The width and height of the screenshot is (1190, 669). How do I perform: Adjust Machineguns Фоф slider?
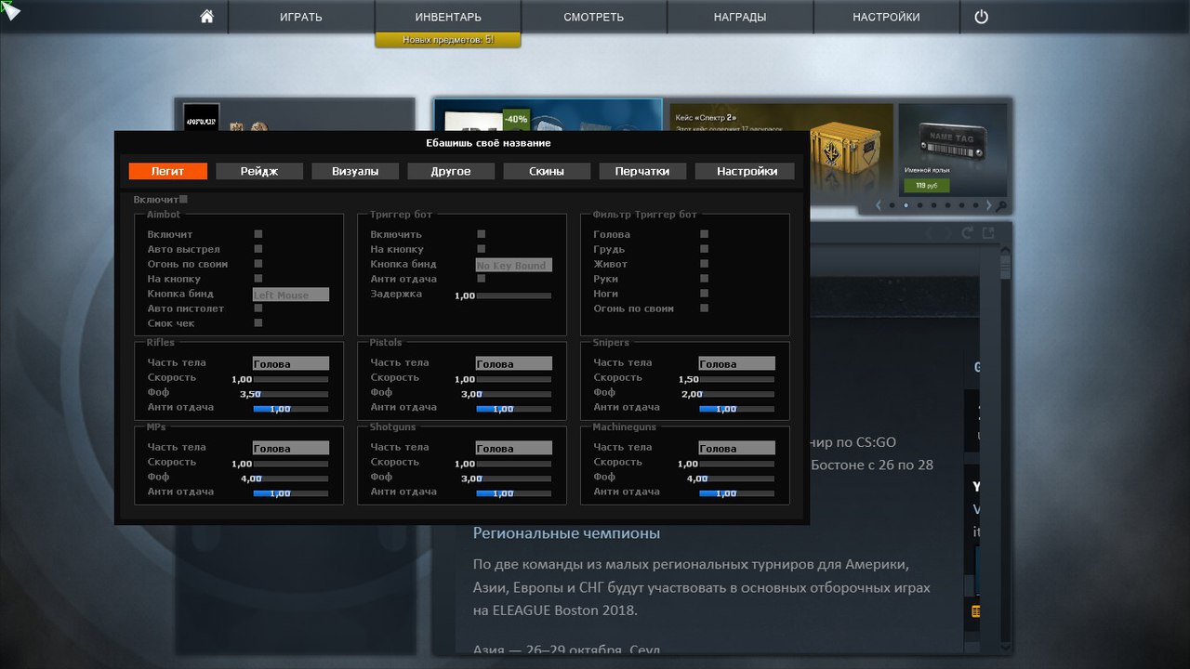737,479
